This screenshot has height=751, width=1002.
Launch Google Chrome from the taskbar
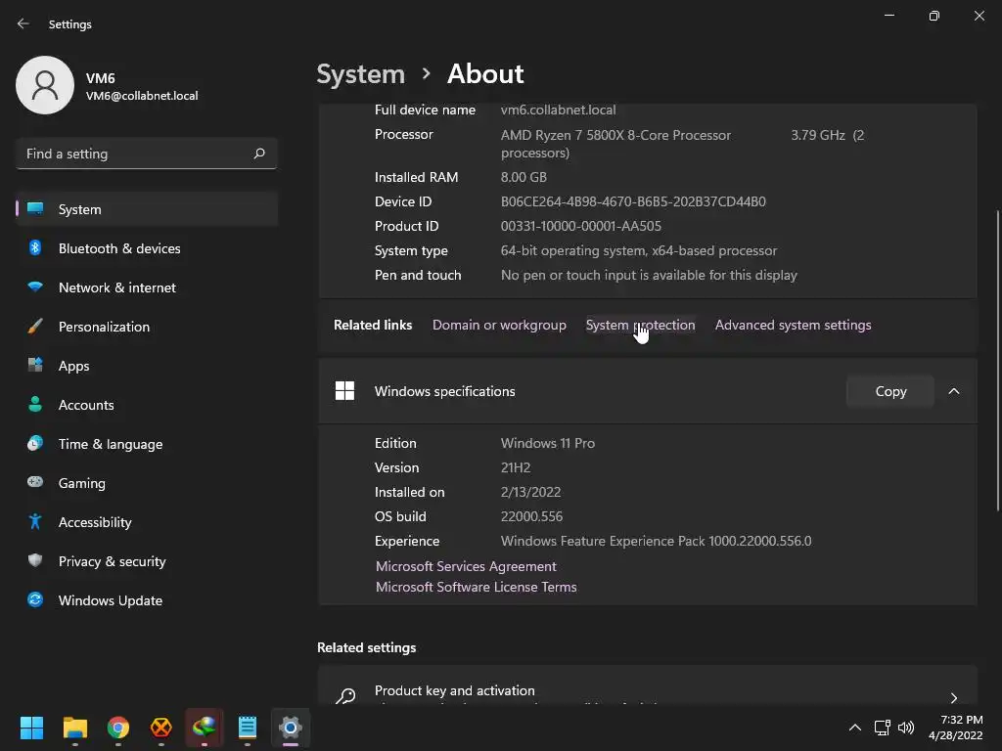[x=118, y=728]
